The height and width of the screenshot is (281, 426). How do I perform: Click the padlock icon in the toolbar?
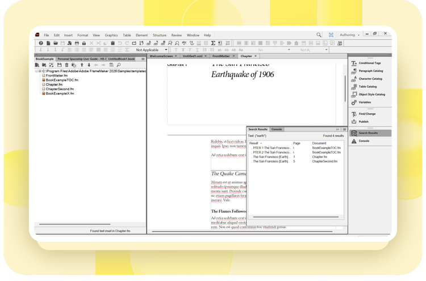tap(84, 43)
